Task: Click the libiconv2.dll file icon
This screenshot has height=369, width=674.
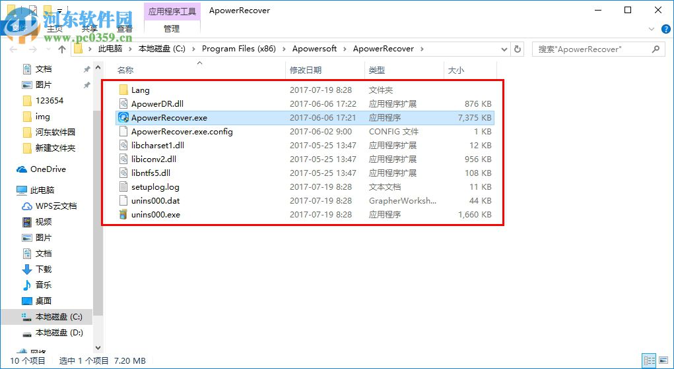Action: point(124,159)
